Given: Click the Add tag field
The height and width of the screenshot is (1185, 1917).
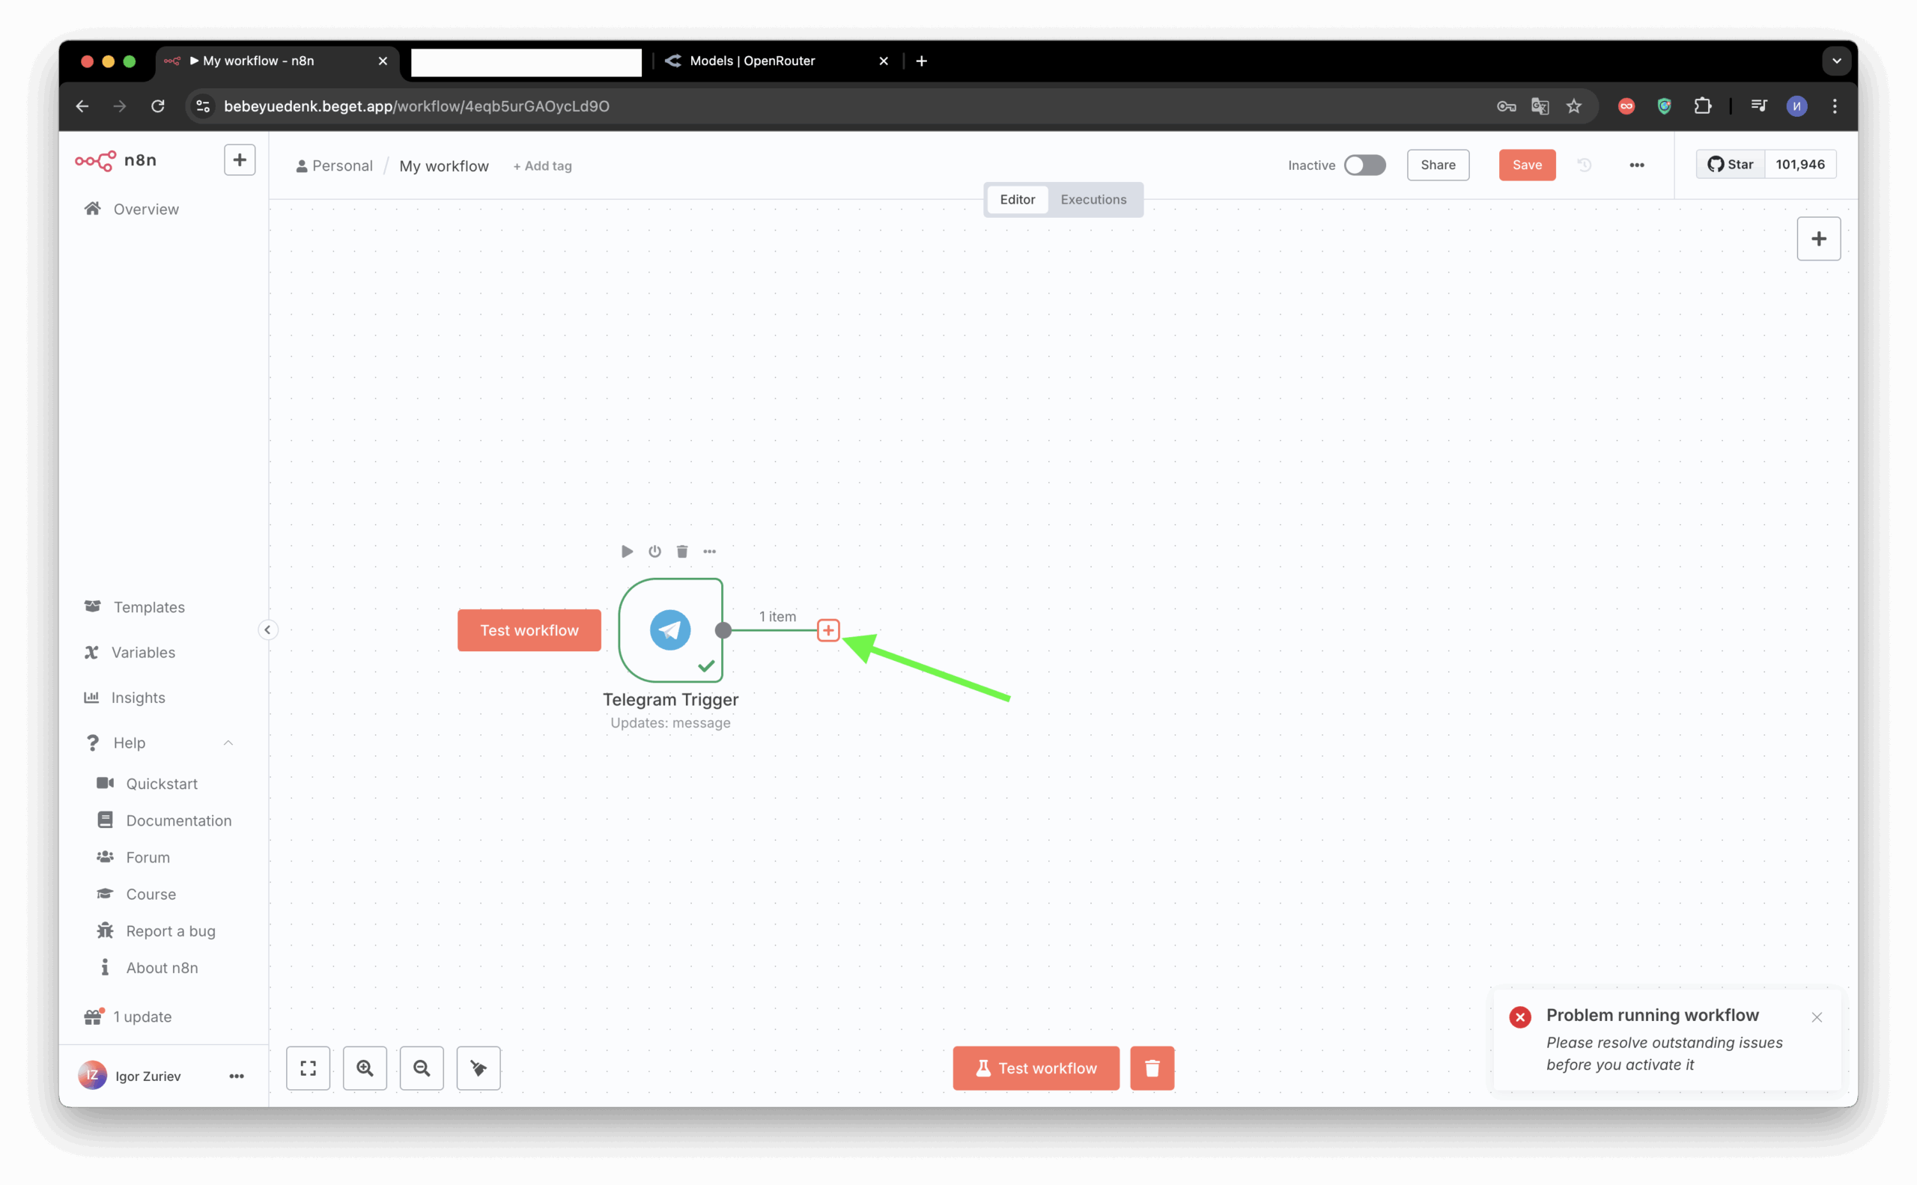Looking at the screenshot, I should [543, 166].
